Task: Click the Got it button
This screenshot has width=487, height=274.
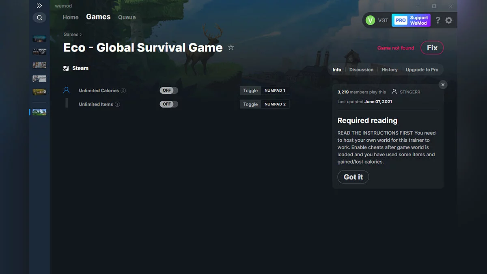Action: tap(353, 177)
